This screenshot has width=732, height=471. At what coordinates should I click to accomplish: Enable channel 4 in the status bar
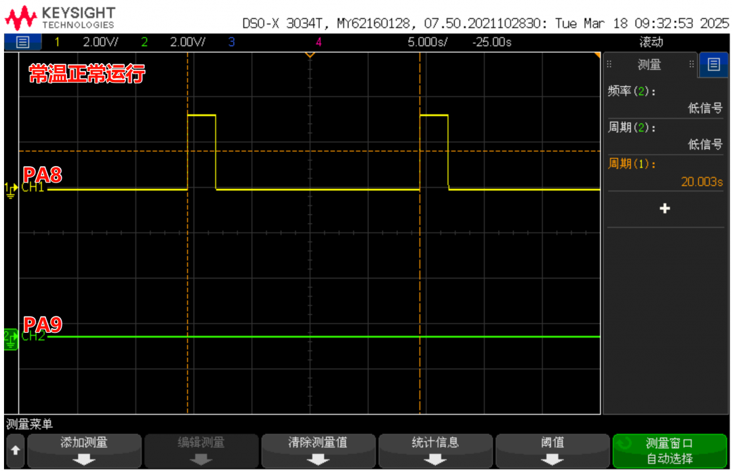[x=318, y=42]
